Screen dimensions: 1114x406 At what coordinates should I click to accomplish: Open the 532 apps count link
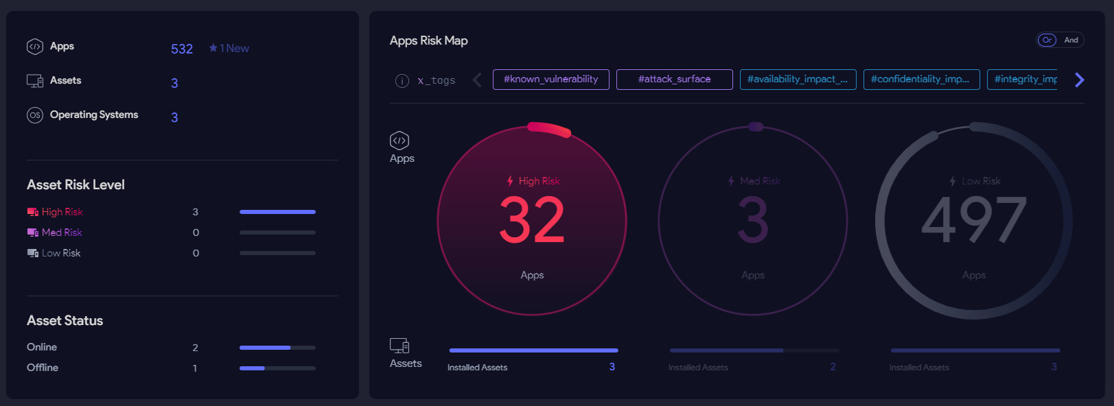(182, 49)
